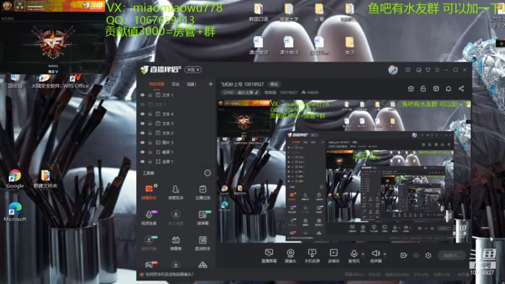Click the layout icon left of bell
The width and height of the screenshot is (505, 284).
click(x=436, y=89)
